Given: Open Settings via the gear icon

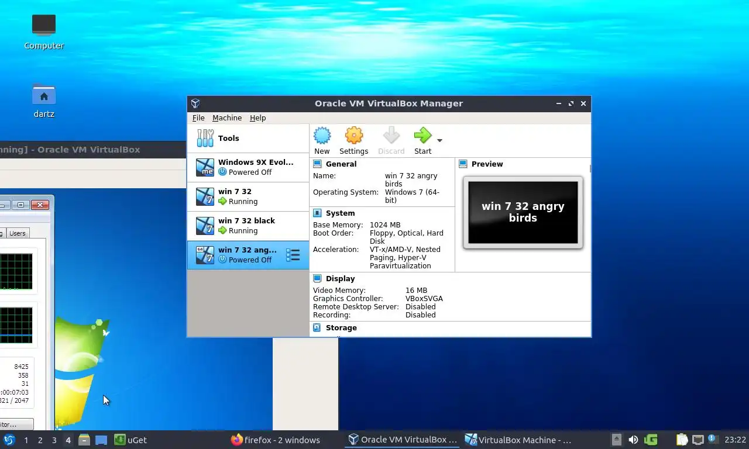Looking at the screenshot, I should [354, 136].
